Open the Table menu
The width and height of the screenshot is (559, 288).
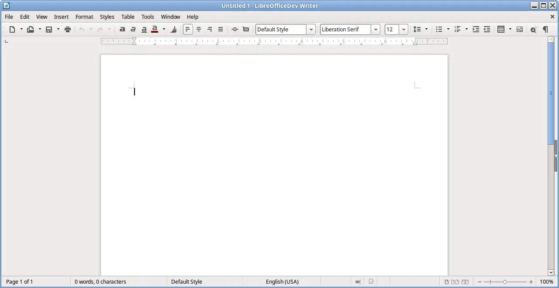(x=128, y=17)
